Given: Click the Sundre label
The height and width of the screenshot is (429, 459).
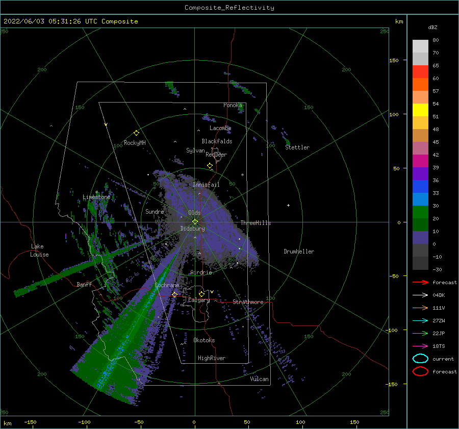Looking at the screenshot, I should [x=155, y=211].
